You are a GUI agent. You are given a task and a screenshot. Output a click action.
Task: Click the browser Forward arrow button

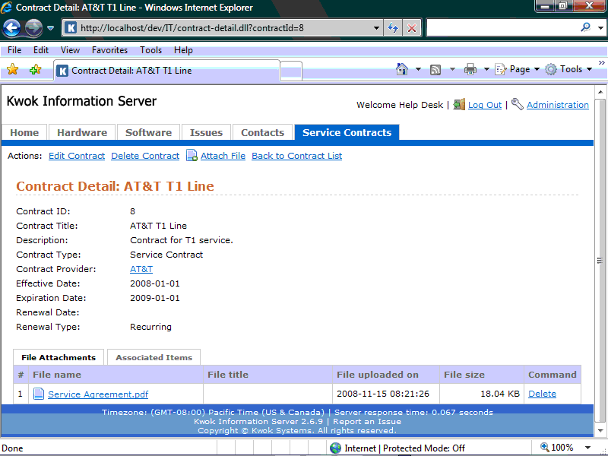33,28
